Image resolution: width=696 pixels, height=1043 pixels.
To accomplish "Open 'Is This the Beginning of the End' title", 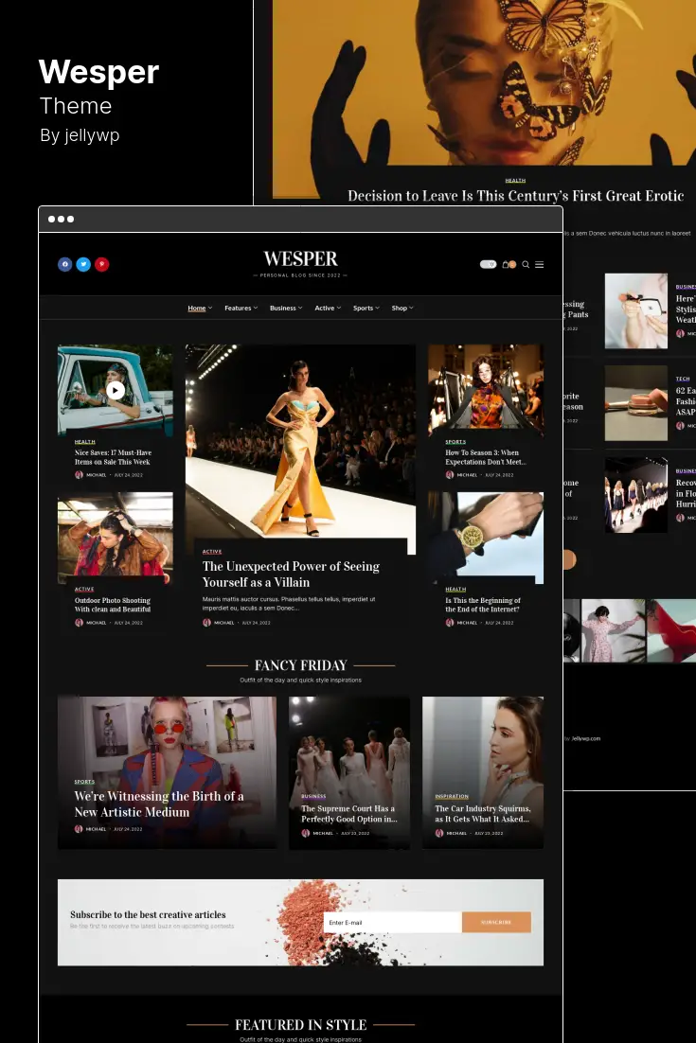I will [x=483, y=605].
